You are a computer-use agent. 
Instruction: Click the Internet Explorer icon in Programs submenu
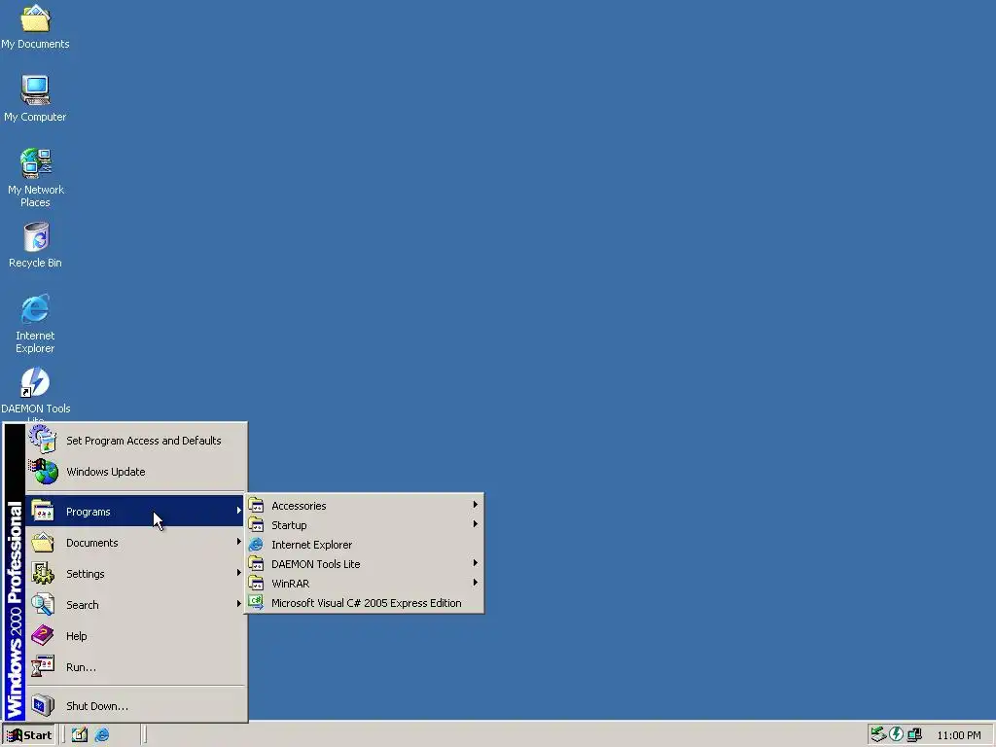(x=256, y=545)
